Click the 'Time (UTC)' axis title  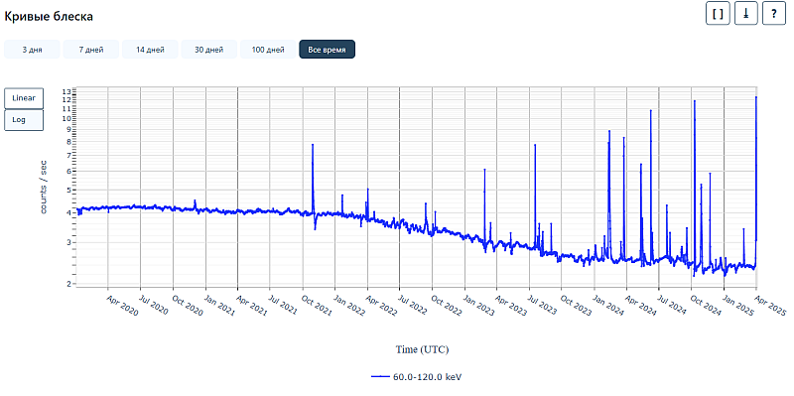(x=422, y=349)
